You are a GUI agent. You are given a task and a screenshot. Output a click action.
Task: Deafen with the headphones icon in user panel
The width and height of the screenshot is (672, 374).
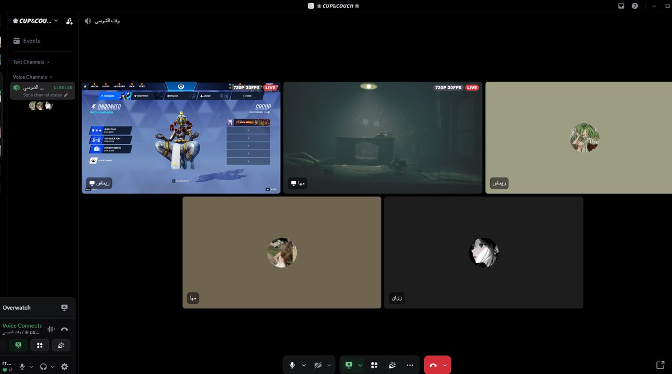tap(43, 367)
